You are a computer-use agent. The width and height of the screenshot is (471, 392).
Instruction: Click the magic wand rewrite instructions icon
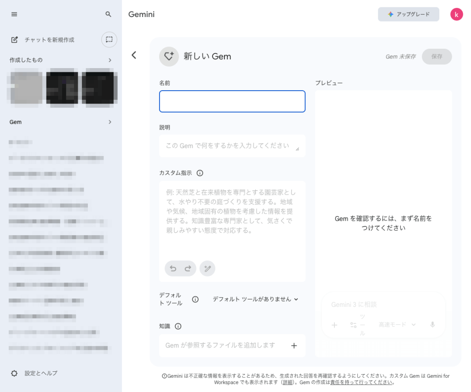click(x=207, y=269)
